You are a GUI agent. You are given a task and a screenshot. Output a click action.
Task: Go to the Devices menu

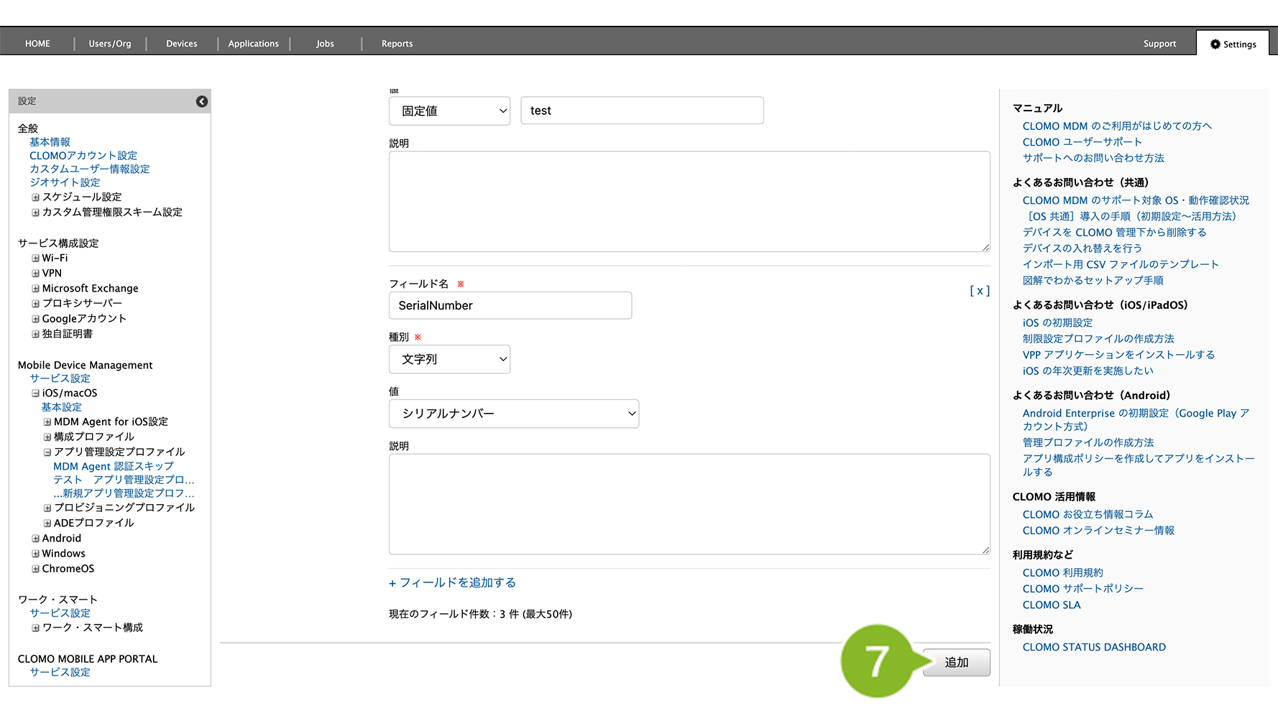(x=181, y=44)
